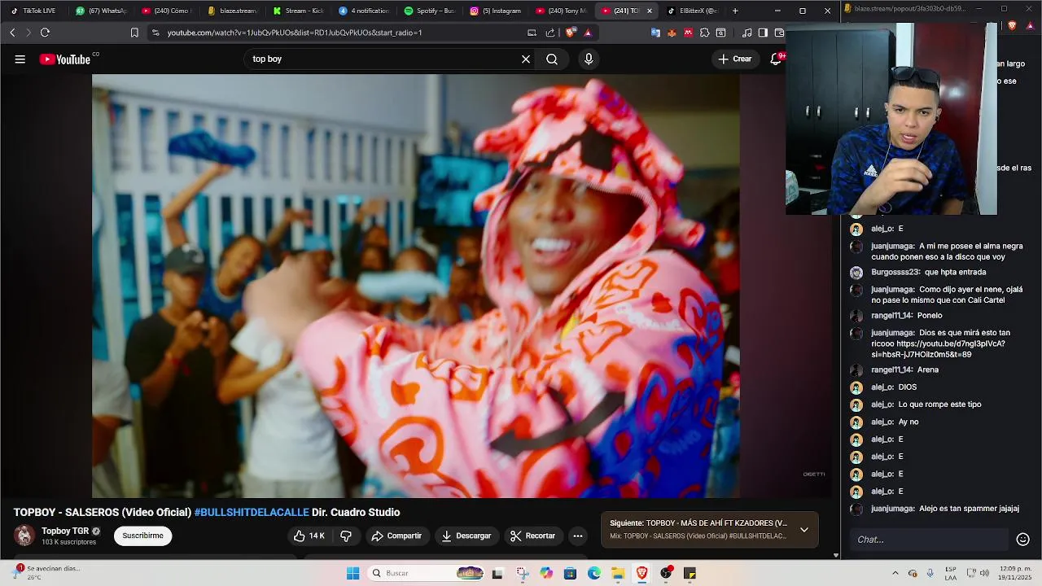Switch to the Spotify tab
The image size is (1042, 586).
coord(429,11)
